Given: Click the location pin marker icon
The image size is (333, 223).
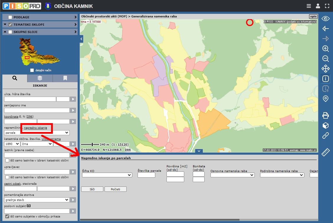Looking at the screenshot, I should point(325,99).
